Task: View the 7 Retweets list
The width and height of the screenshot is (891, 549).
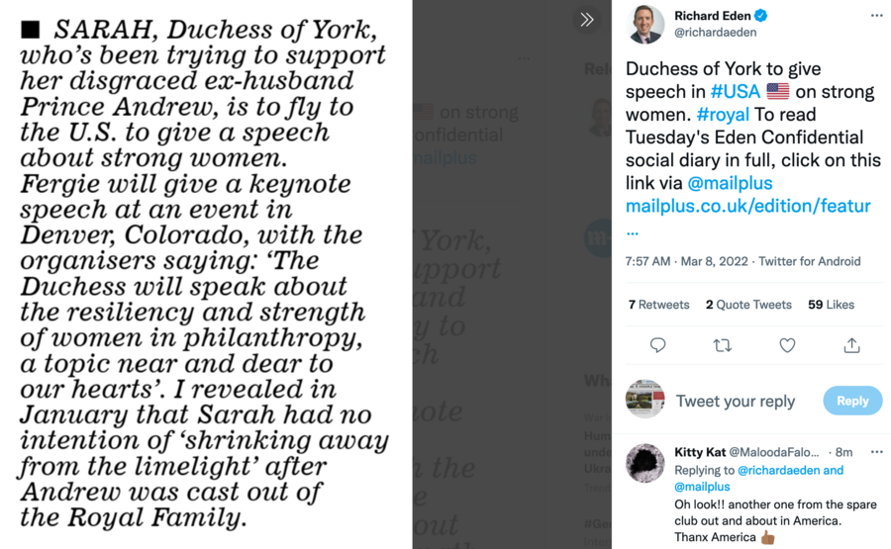Action: click(658, 305)
